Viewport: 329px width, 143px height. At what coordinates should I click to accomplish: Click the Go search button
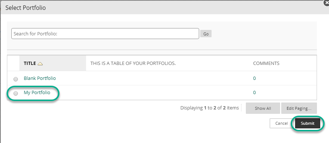tap(206, 34)
